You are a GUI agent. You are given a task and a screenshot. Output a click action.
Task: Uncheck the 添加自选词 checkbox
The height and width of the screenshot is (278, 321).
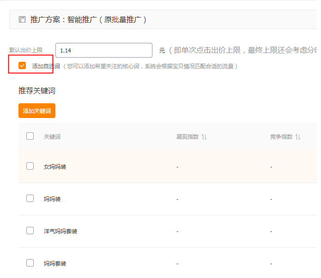22,65
